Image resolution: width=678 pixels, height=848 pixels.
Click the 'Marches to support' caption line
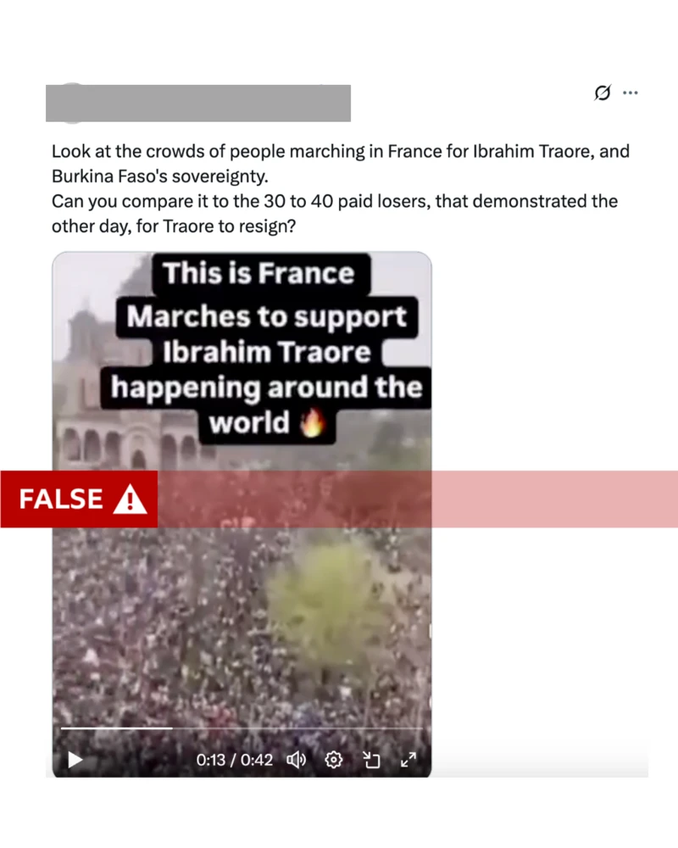click(267, 316)
